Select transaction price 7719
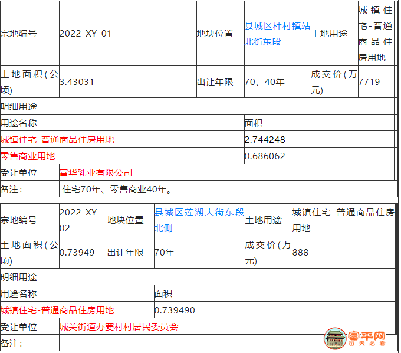Viewport: 401px width, 353px height. [369, 82]
